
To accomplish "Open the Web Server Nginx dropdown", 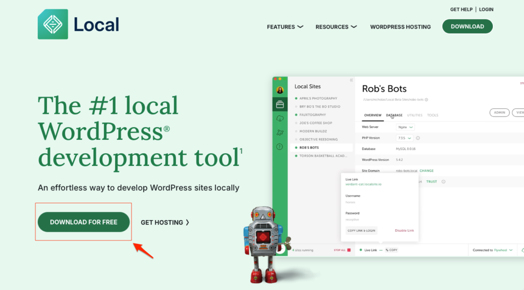I will pyautogui.click(x=405, y=127).
